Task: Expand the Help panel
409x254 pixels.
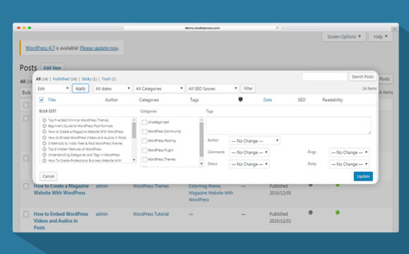Action: (380, 37)
